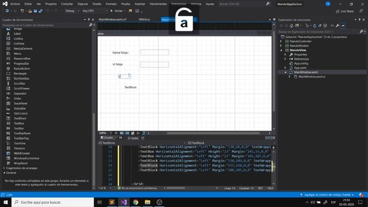Open the notification center icon
The height and width of the screenshot is (207, 368).
[361, 202]
